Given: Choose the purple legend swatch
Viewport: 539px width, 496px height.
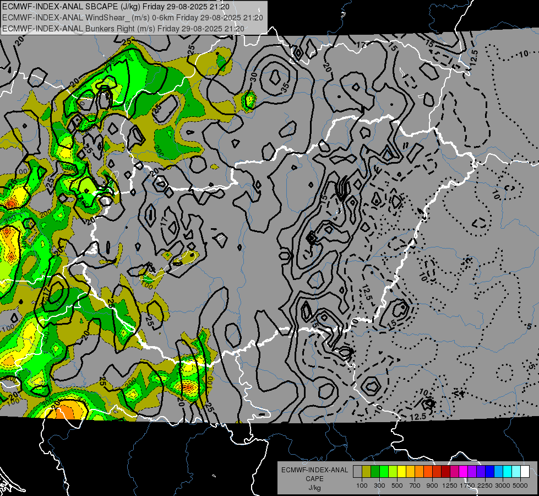Looking at the screenshot, I should [472, 472].
